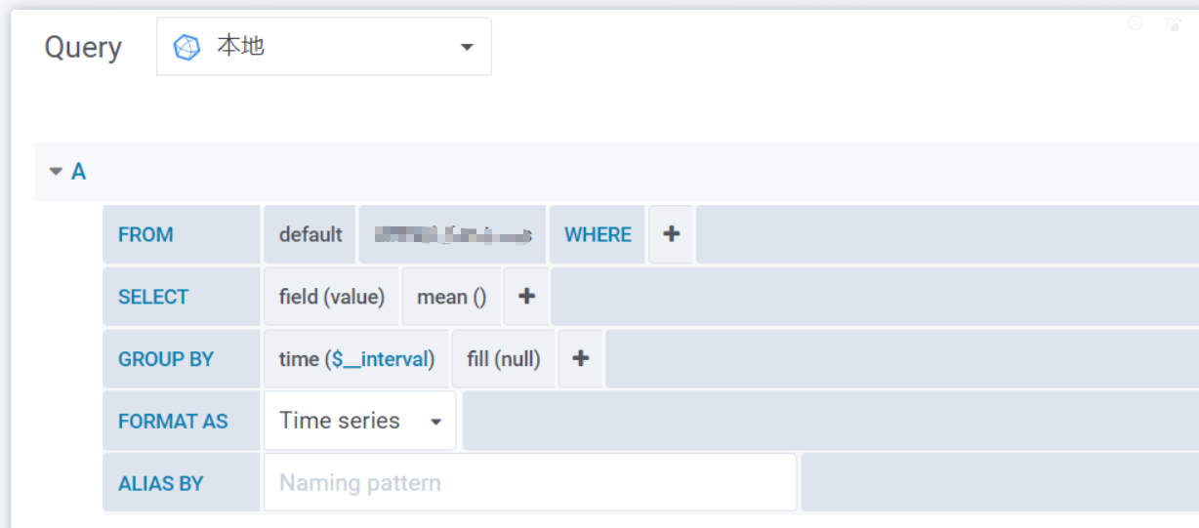This screenshot has height=528, width=1199.
Task: Click the mean () aggregation segment
Action: (x=451, y=297)
